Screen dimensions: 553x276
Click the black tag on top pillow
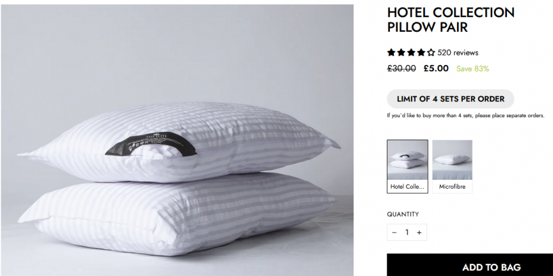click(x=151, y=144)
